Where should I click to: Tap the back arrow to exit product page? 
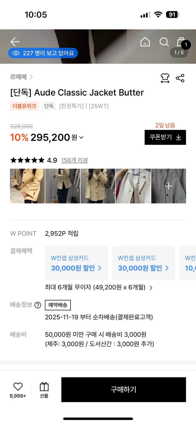point(15,42)
